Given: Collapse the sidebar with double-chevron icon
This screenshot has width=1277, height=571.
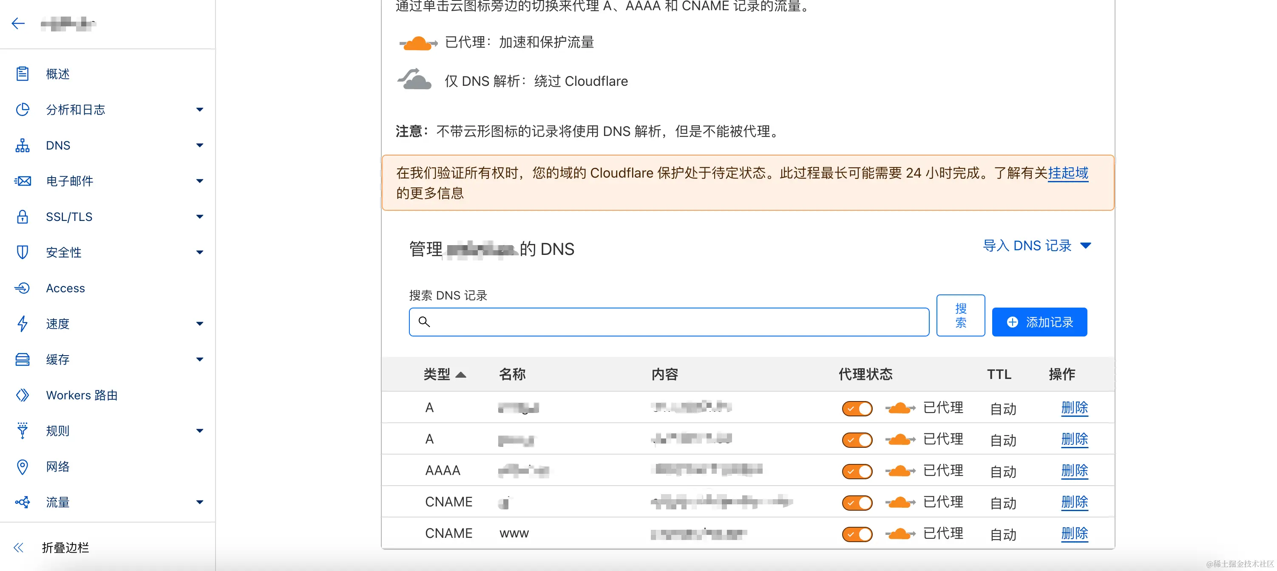Looking at the screenshot, I should click(18, 547).
